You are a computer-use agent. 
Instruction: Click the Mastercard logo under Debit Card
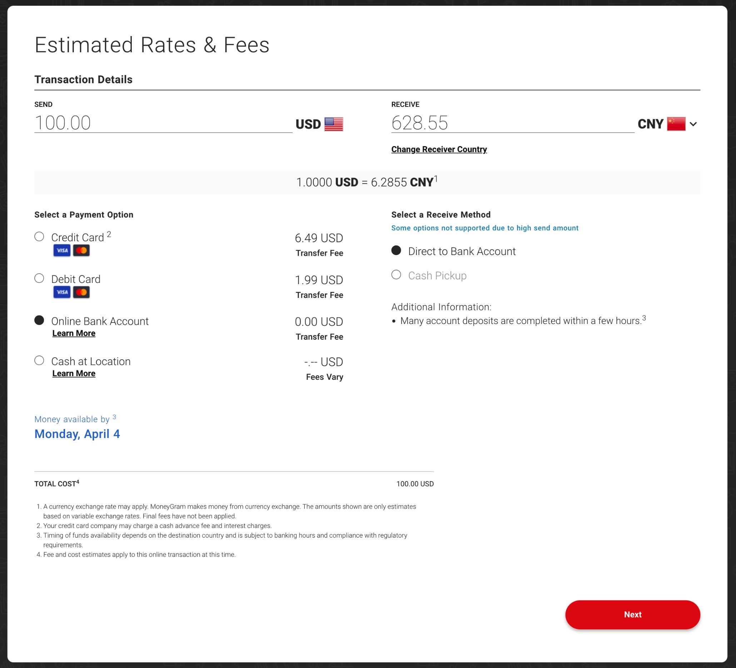[81, 292]
